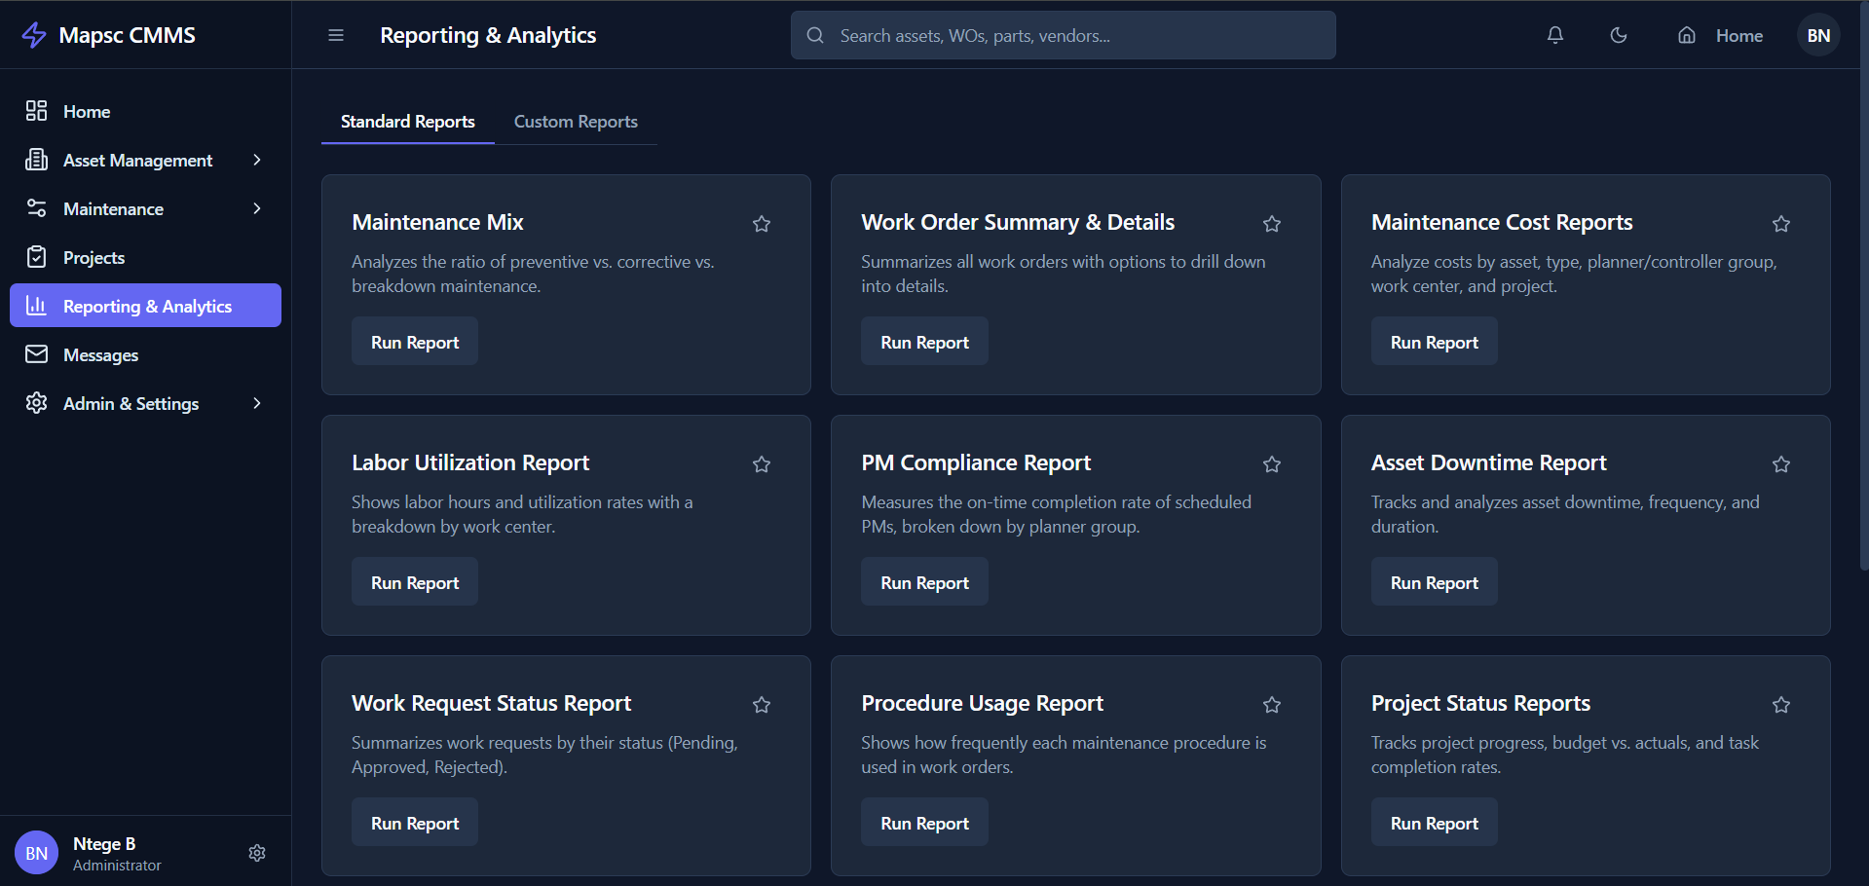Open Messages in the sidebar
This screenshot has height=886, width=1869.
145,354
